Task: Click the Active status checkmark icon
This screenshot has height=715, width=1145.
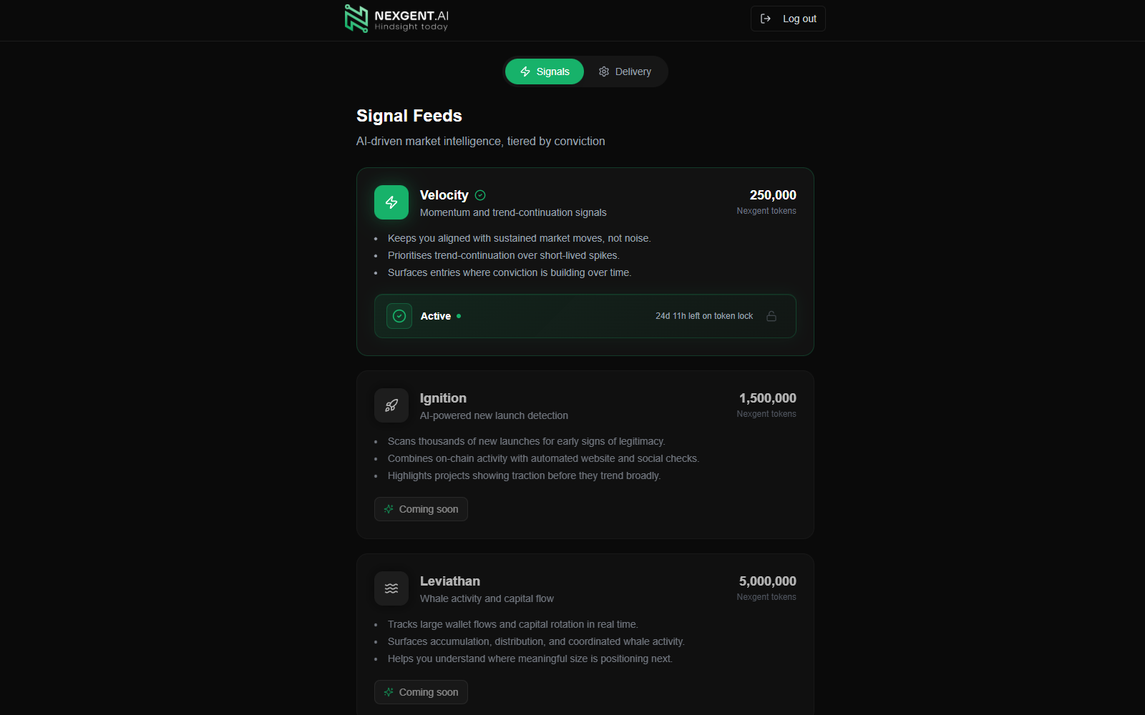Action: click(x=399, y=316)
